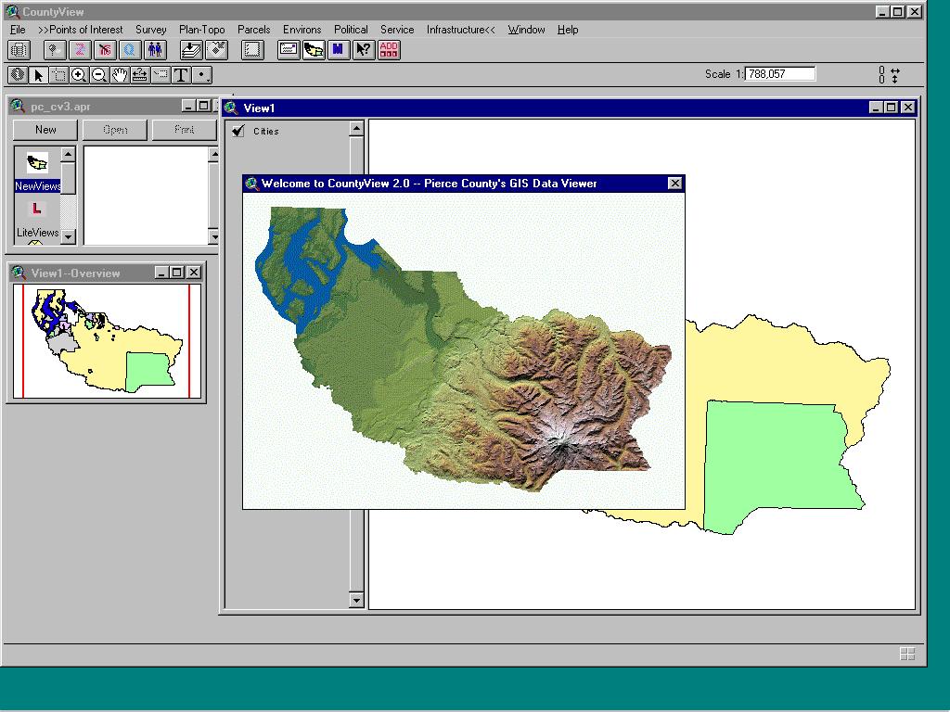The width and height of the screenshot is (950, 712).
Task: Click the dotted page outline toolbar icon
Action: (252, 50)
